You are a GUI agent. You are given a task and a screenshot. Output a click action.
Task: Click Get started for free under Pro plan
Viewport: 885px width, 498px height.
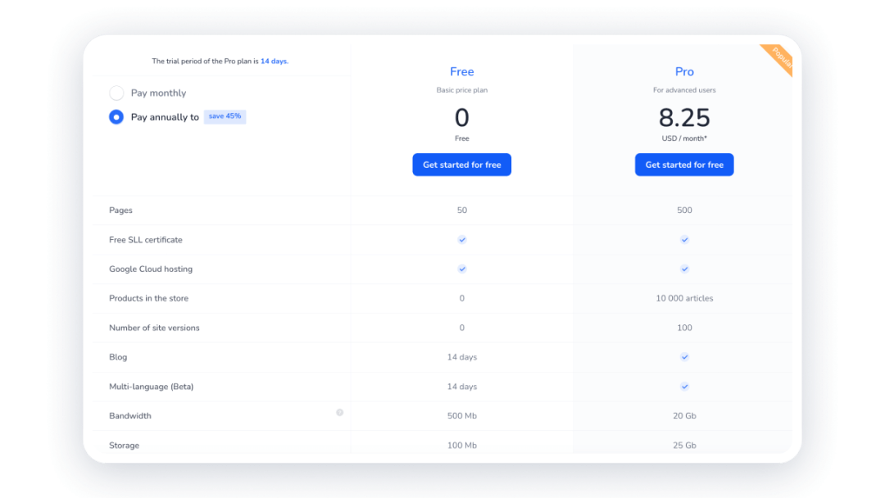click(x=684, y=164)
